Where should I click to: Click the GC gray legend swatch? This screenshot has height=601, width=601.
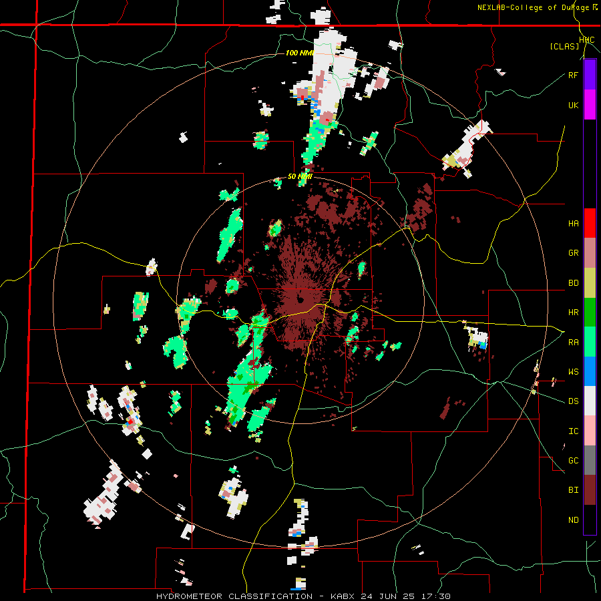point(590,460)
